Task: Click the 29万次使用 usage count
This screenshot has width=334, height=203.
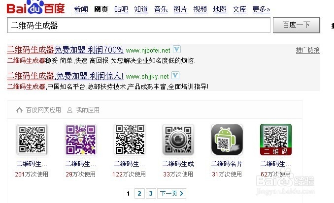Action: point(80,174)
